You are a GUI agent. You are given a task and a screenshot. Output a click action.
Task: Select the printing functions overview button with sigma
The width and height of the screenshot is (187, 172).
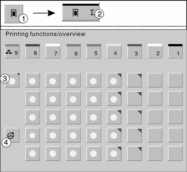point(81,13)
